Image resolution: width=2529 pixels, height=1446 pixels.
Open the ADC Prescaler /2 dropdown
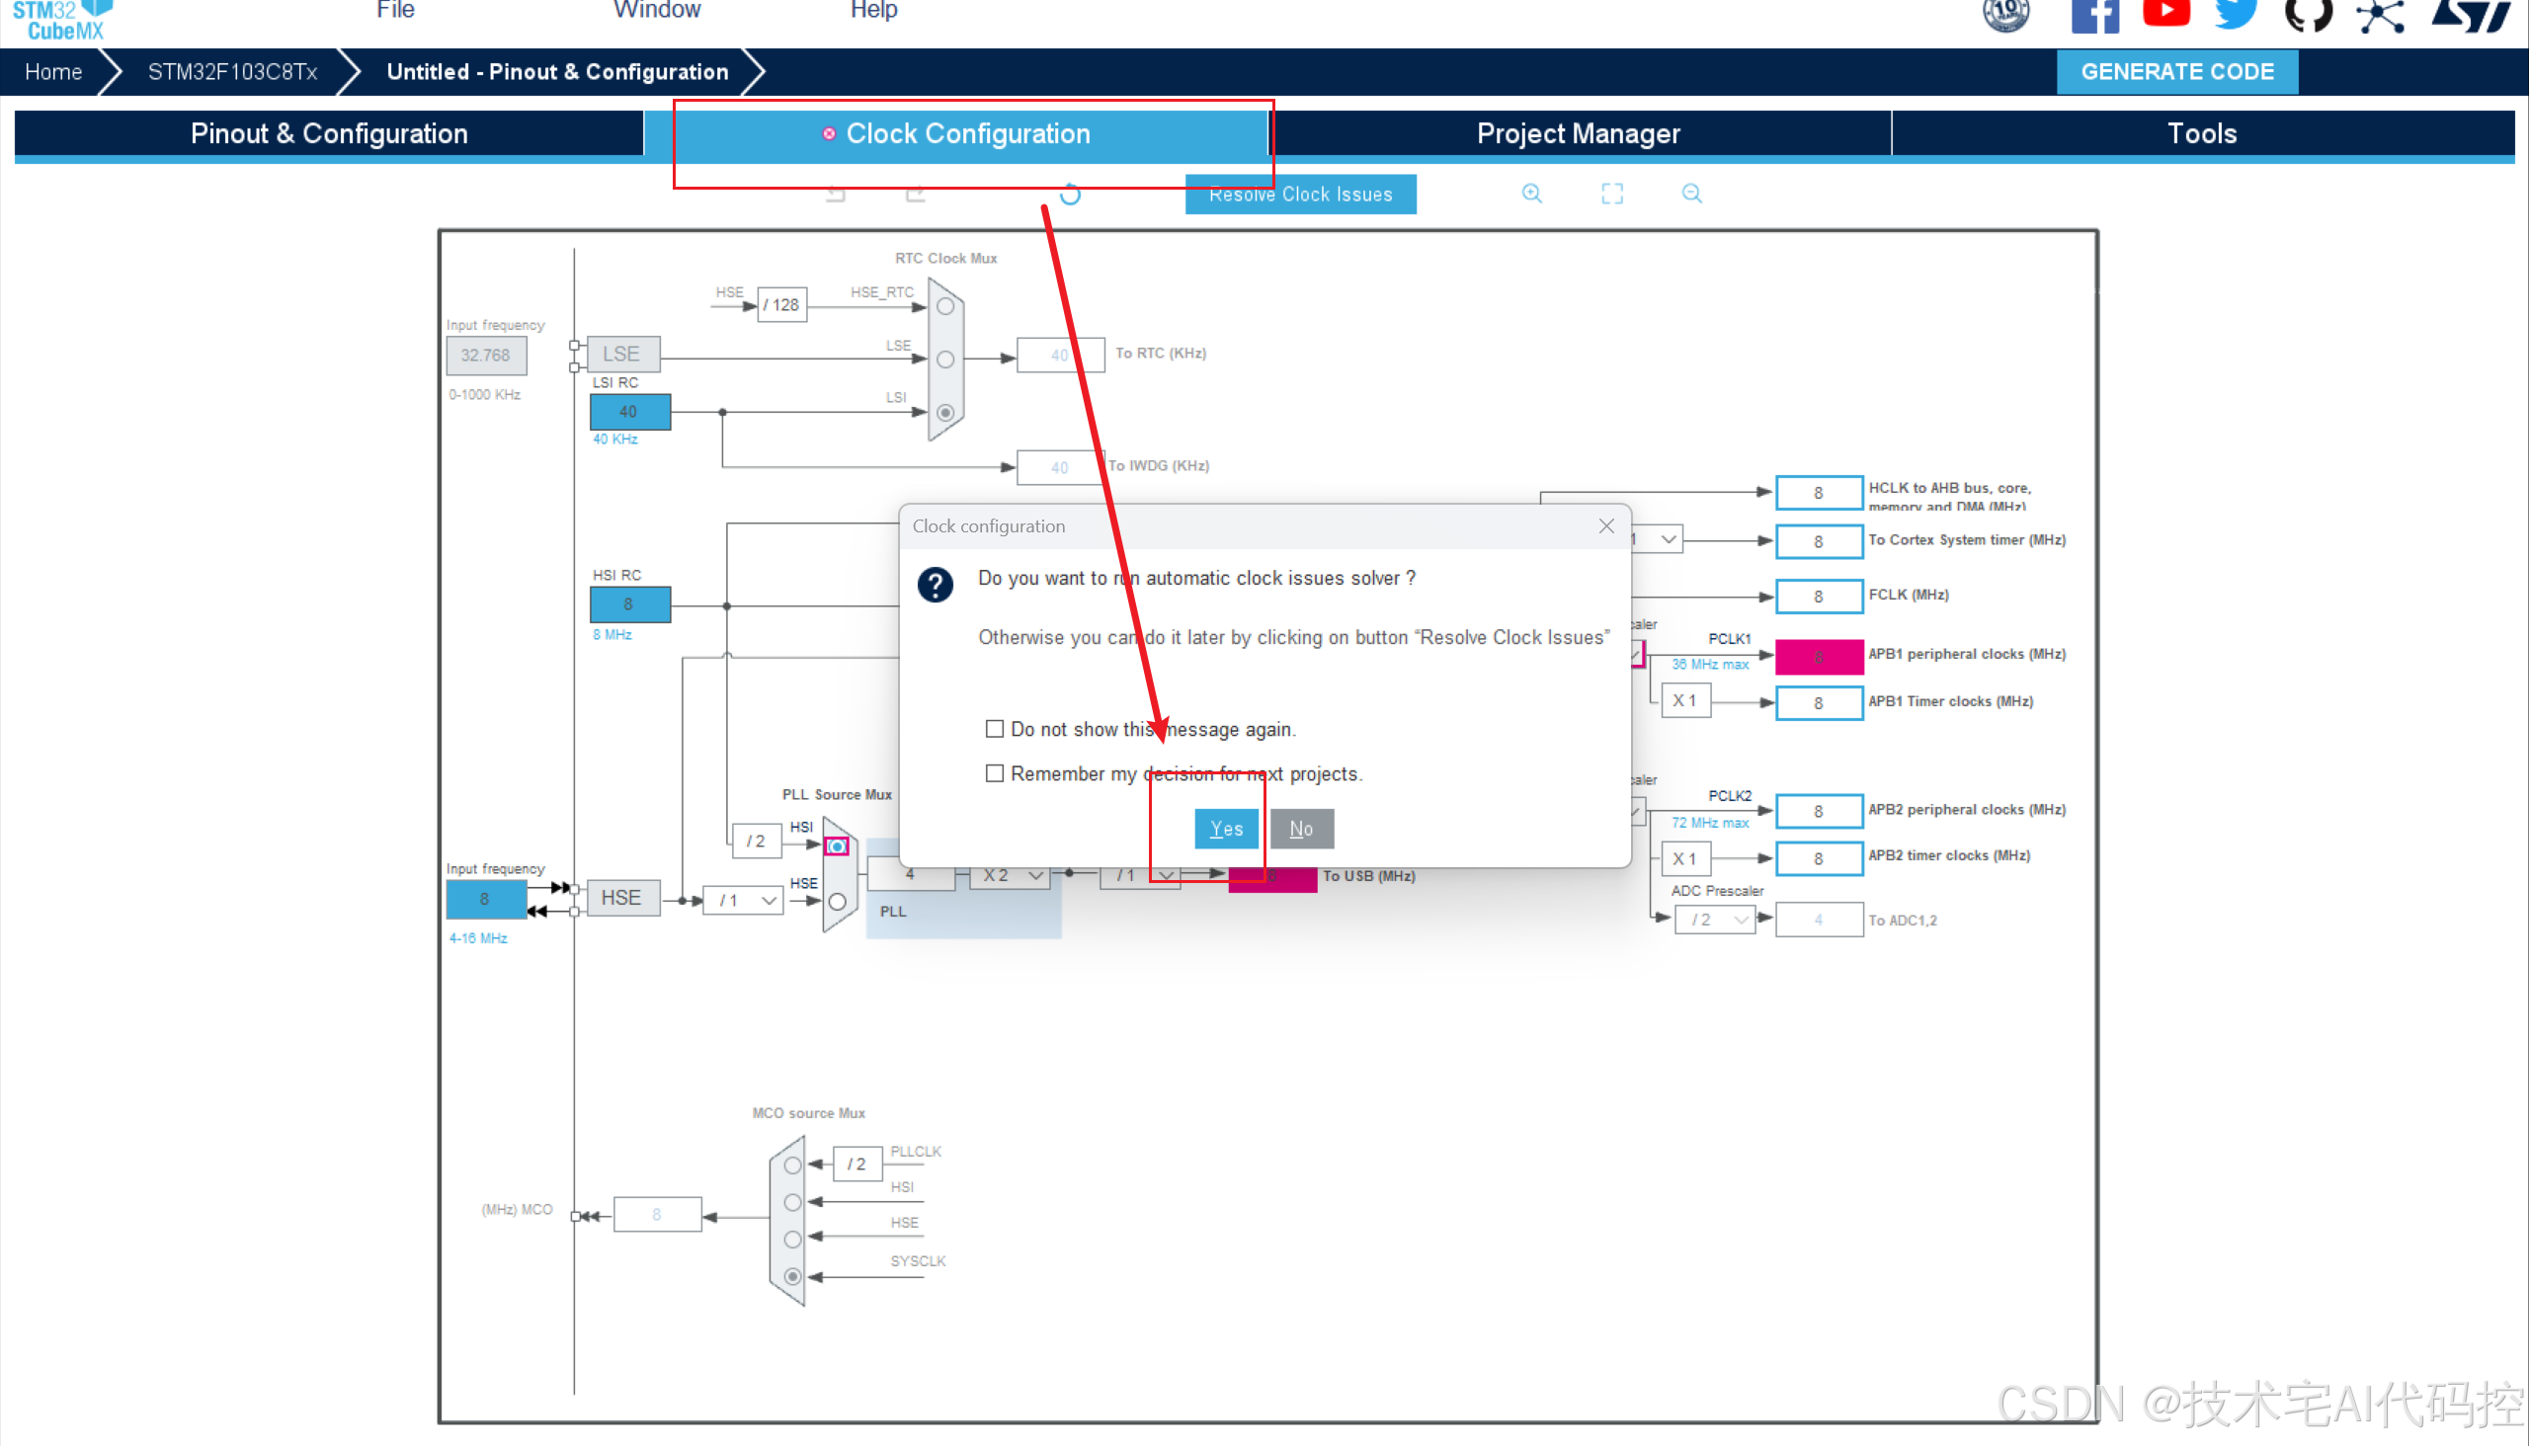(1714, 920)
